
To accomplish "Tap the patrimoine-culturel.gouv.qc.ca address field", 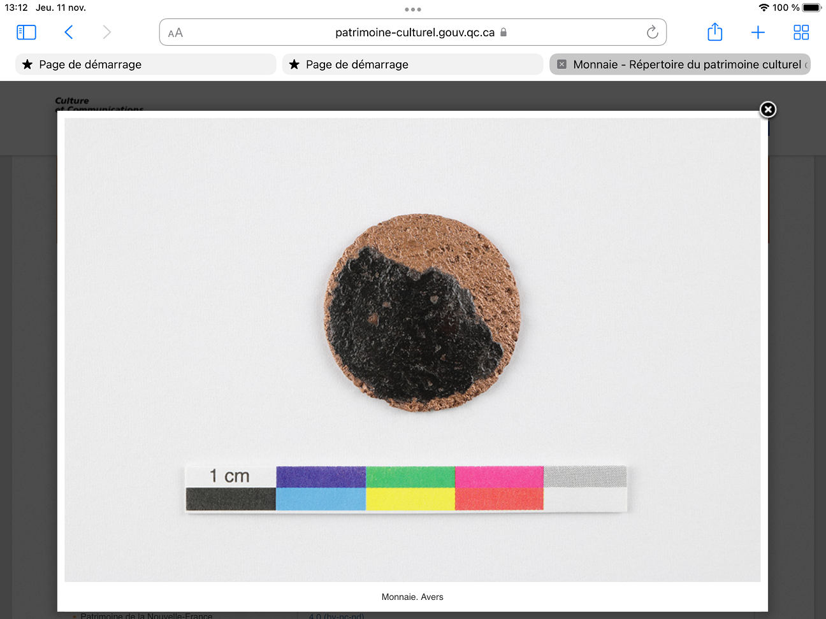I will pyautogui.click(x=413, y=32).
